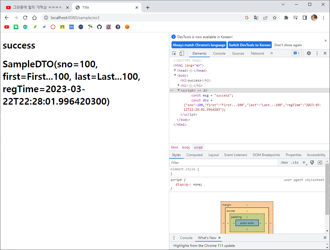Toggle .cls element classes panel

coord(295,162)
